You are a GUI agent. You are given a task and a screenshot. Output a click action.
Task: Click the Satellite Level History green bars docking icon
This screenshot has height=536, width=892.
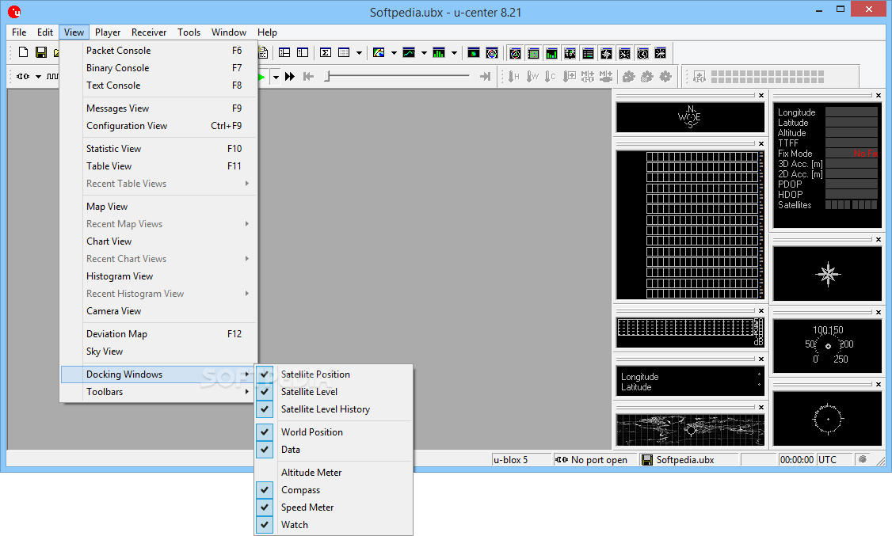click(551, 53)
